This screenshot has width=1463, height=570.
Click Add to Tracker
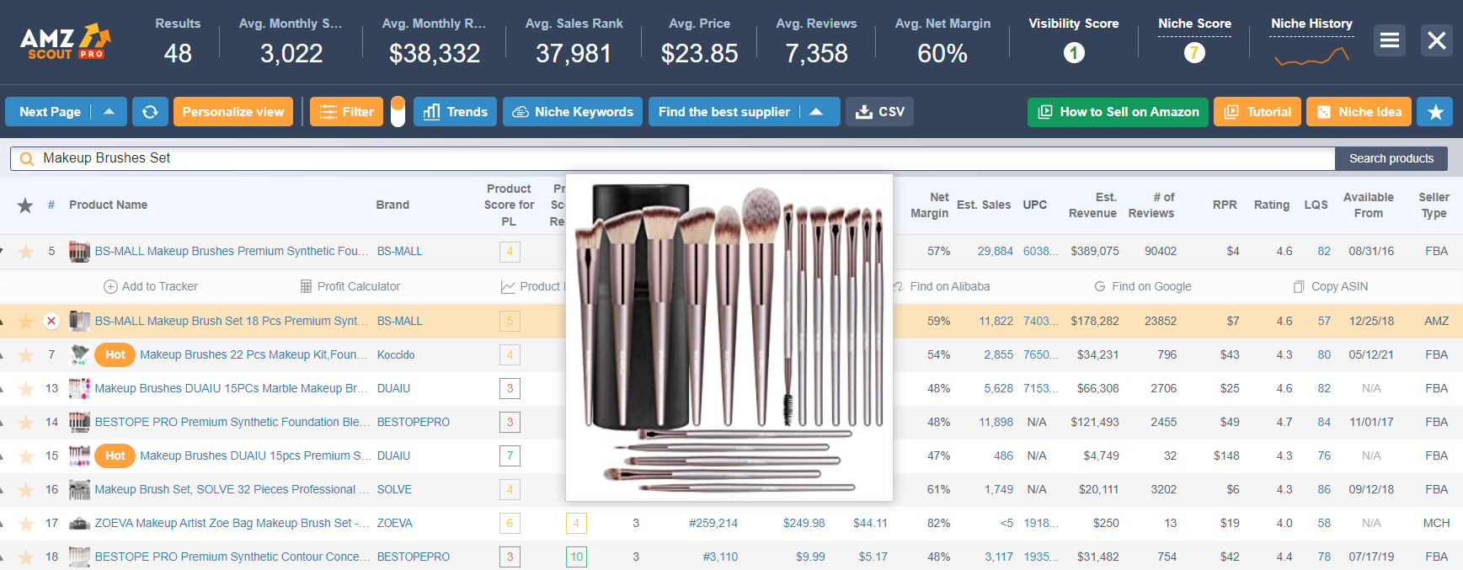[x=150, y=286]
